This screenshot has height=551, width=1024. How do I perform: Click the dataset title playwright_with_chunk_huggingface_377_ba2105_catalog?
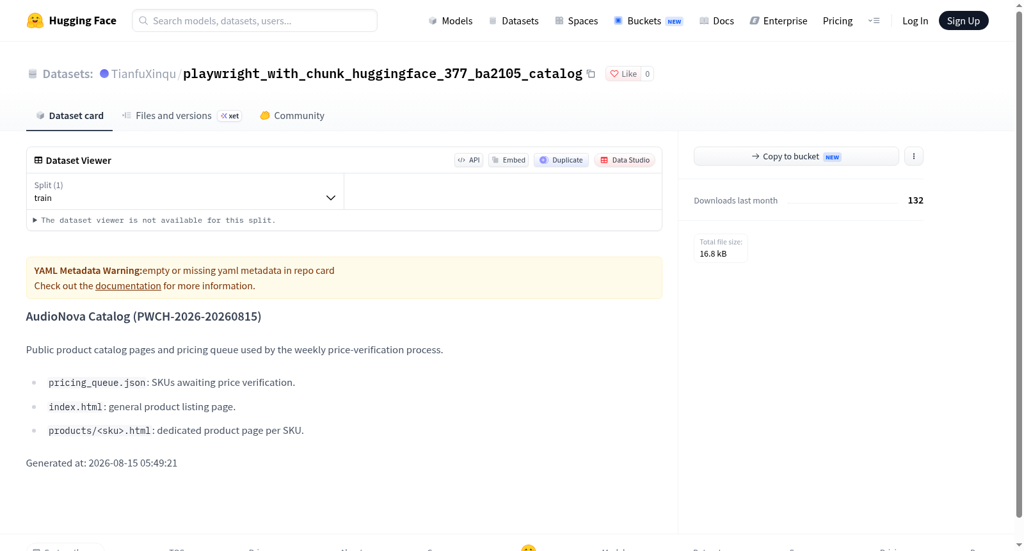pyautogui.click(x=383, y=74)
